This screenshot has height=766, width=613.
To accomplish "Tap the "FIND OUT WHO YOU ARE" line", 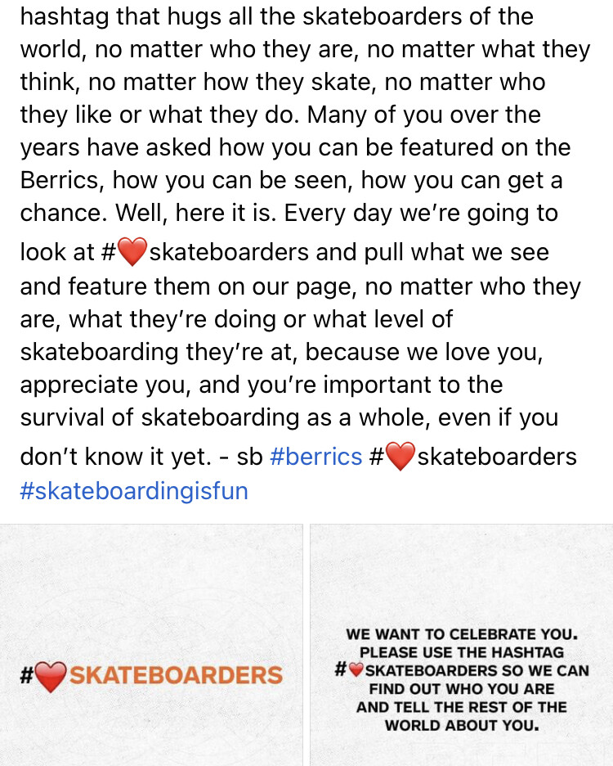I will point(462,689).
